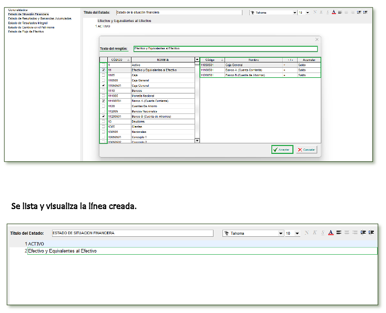Select Estado de Resultados Integral in sidebar

28,23
